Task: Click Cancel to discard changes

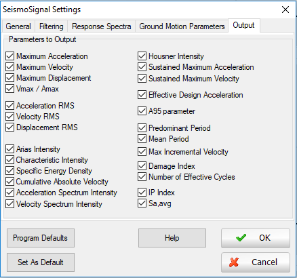Action: click(256, 262)
